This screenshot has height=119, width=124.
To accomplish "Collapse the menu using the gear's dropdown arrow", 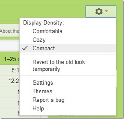I will click(x=107, y=11).
